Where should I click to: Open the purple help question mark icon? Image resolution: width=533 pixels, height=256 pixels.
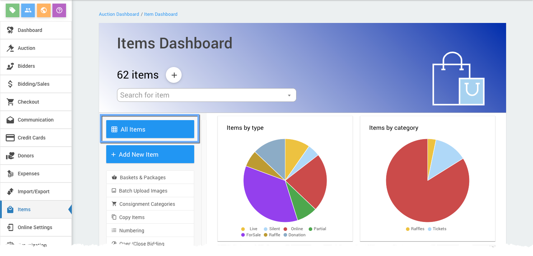coord(59,10)
